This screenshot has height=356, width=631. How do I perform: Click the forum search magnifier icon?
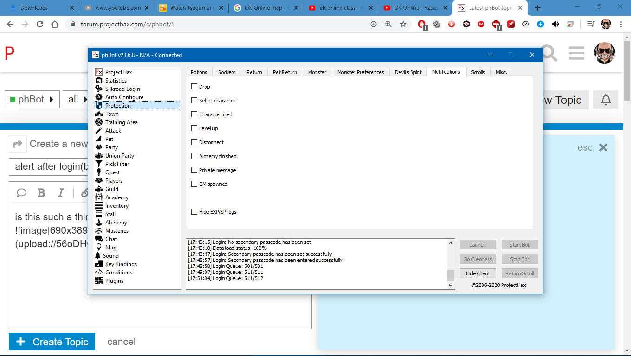pos(548,54)
